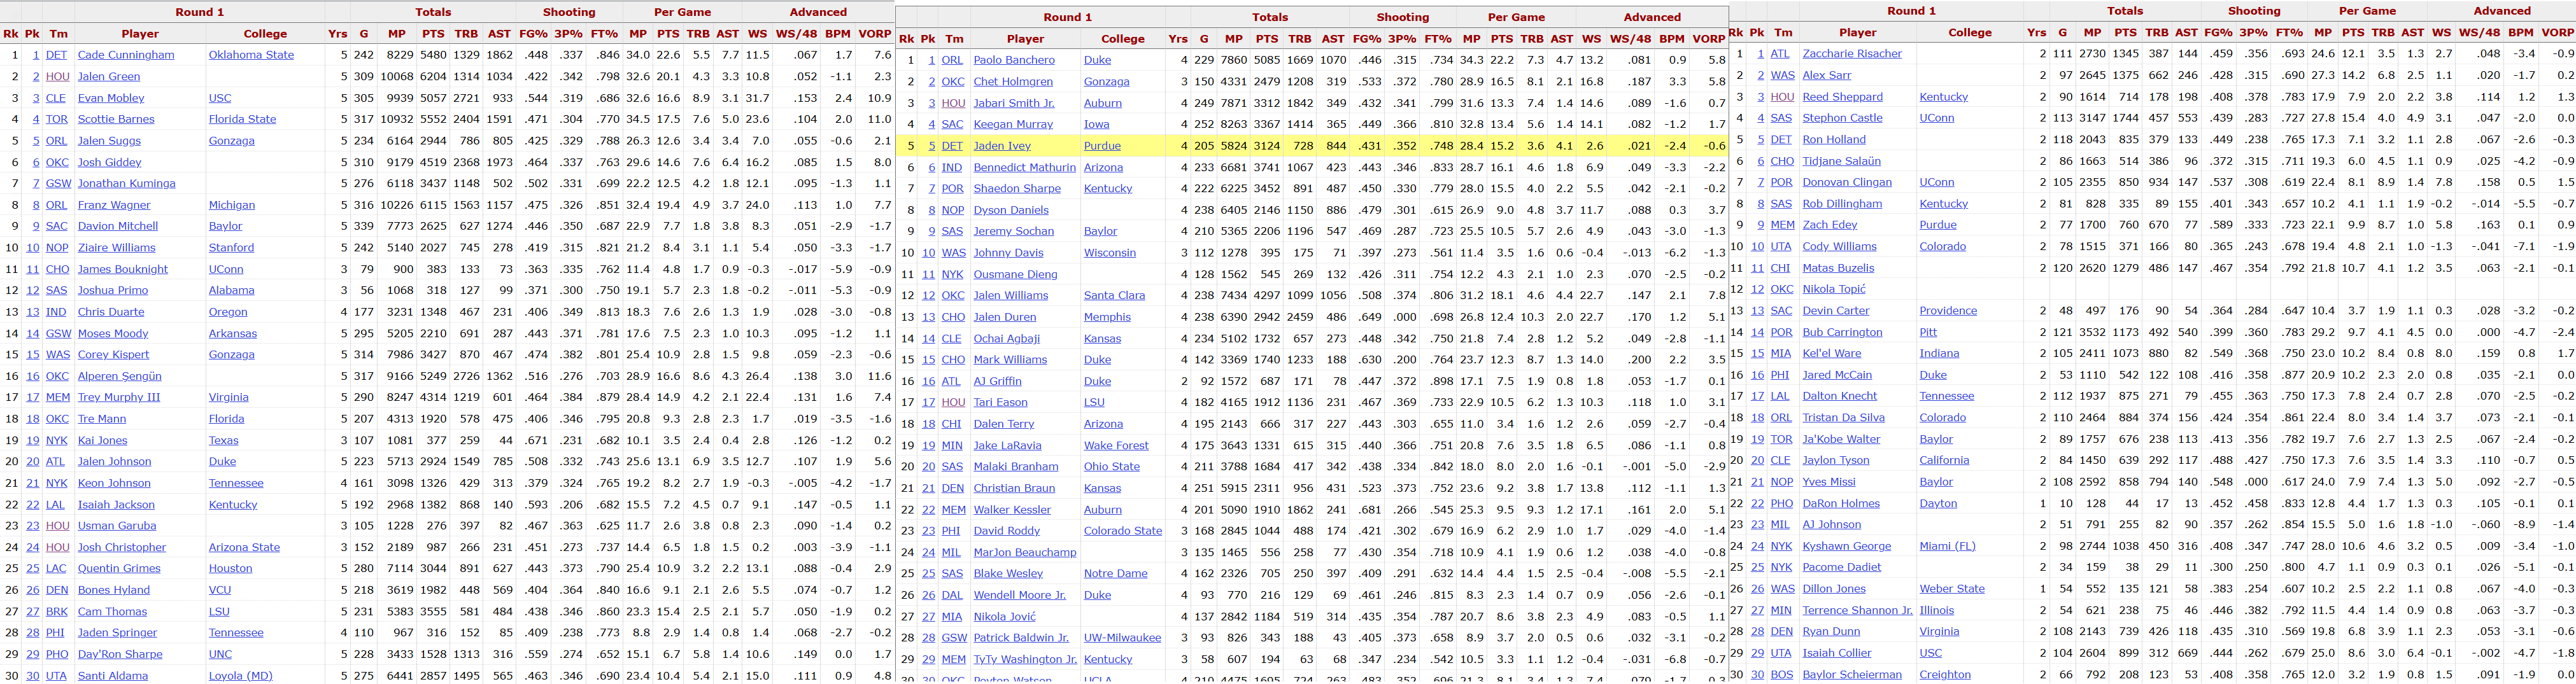Open Tristan Da Silva's player page
The width and height of the screenshot is (2576, 684).
point(1843,418)
